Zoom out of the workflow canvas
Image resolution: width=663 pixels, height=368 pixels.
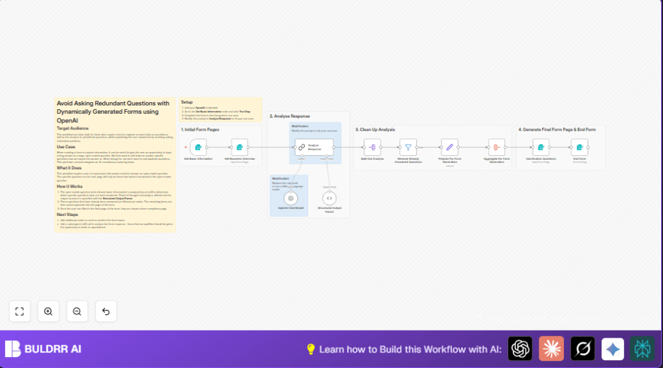[77, 311]
